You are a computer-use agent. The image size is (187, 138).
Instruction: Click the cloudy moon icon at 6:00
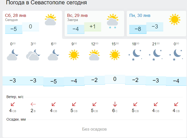pos(53,55)
